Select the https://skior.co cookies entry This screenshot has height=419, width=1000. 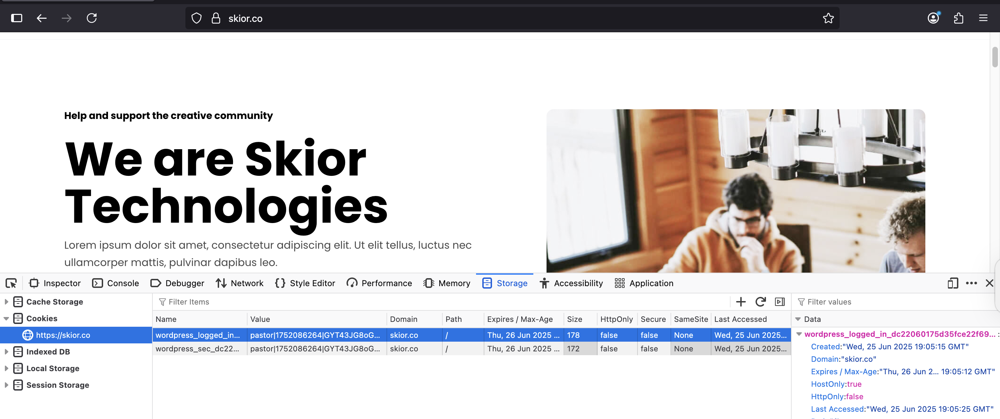[76, 335]
